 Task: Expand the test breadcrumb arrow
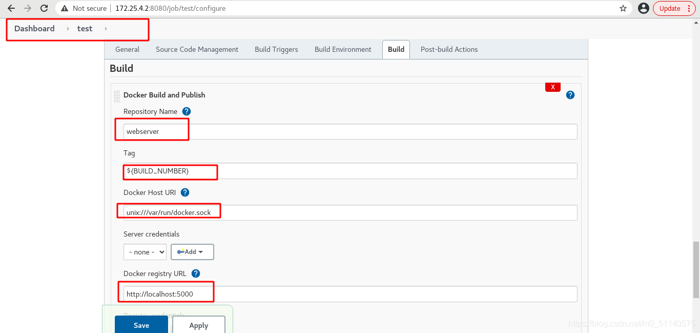click(x=106, y=29)
